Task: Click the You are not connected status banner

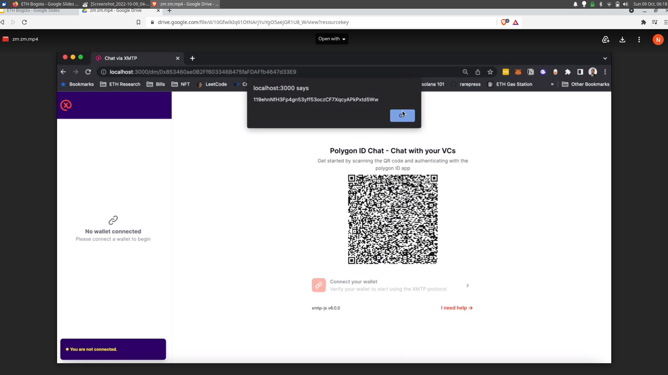Action: [113, 349]
